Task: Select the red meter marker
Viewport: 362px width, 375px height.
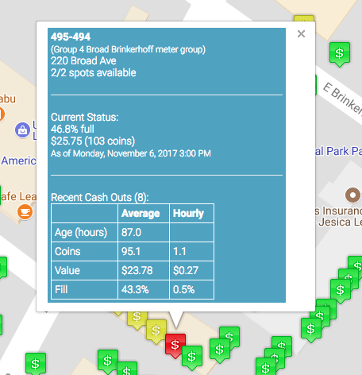Action: tap(175, 346)
